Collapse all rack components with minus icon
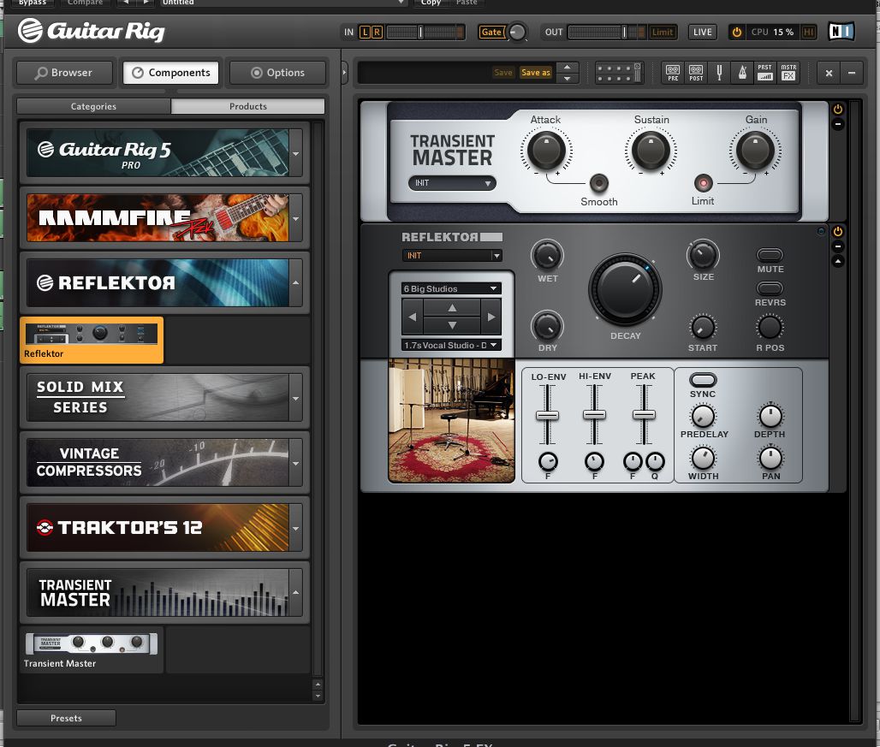 [x=852, y=73]
